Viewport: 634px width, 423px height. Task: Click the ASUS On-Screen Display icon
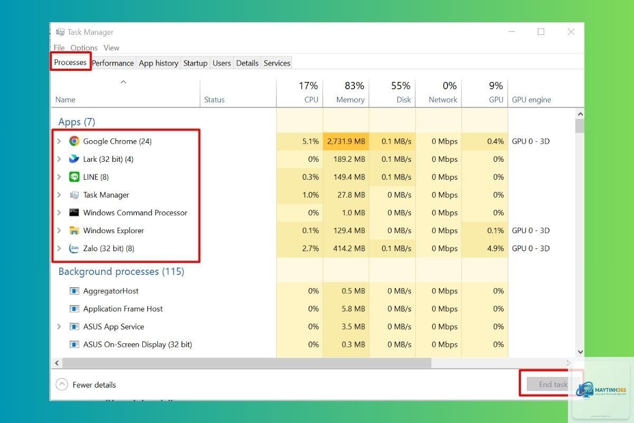pyautogui.click(x=74, y=345)
